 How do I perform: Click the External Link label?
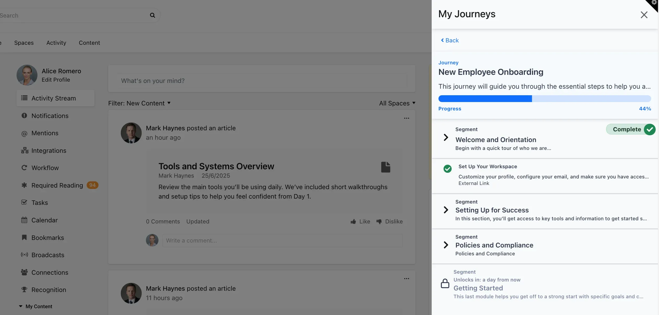coord(474,183)
